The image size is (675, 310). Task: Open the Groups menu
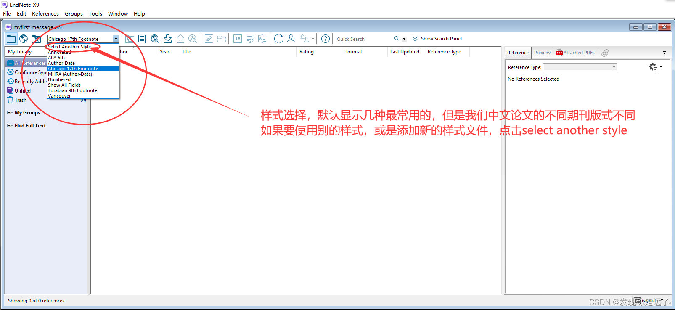tap(74, 14)
